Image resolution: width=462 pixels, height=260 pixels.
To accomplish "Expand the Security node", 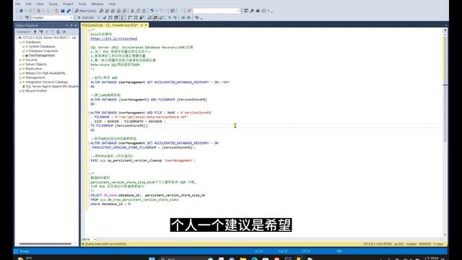I will 20,60.
